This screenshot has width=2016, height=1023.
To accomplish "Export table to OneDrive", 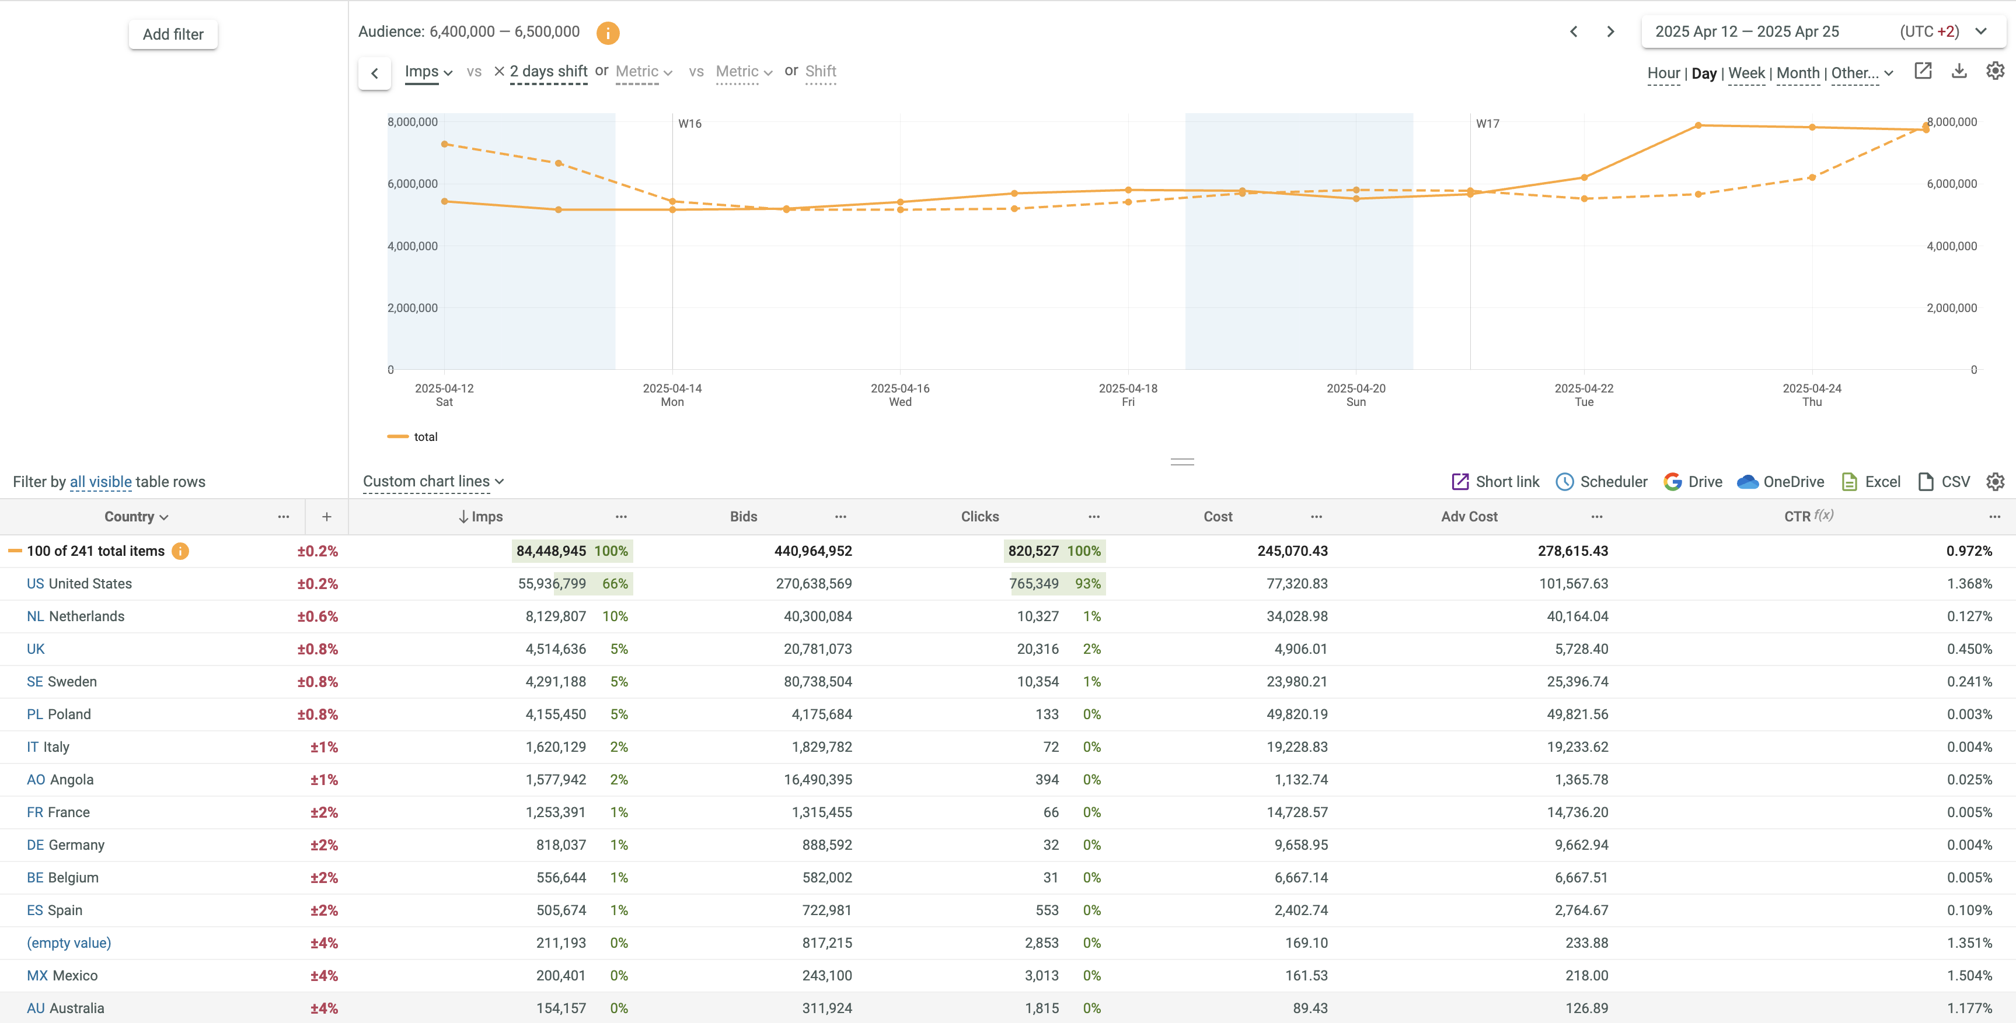I will click(1780, 482).
